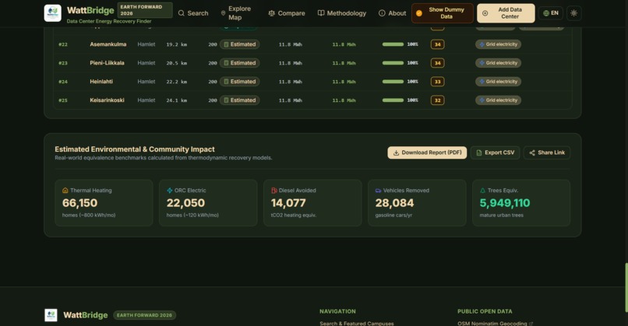628x326 pixels.
Task: Click the WattBridge footer logo icon
Action: [x=51, y=315]
